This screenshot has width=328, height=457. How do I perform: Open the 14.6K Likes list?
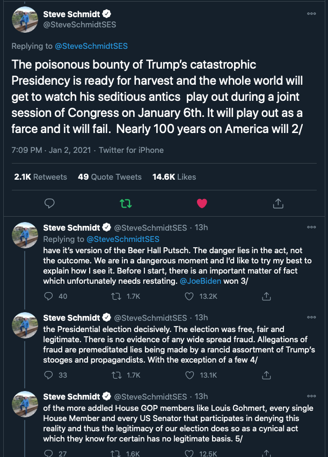174,176
